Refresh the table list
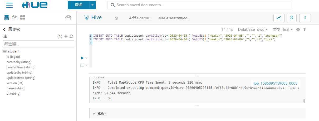 point(71,36)
